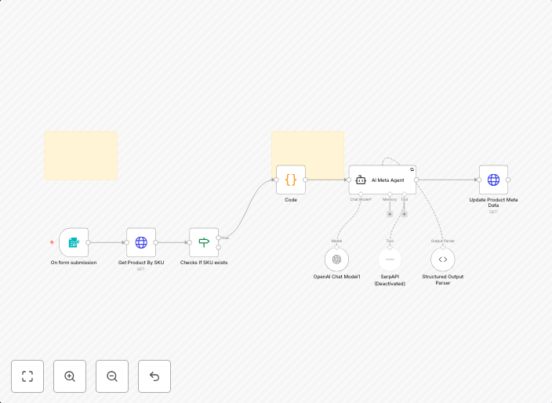Add a Tool sub-node via plus button
This screenshot has width=552, height=403.
(405, 213)
